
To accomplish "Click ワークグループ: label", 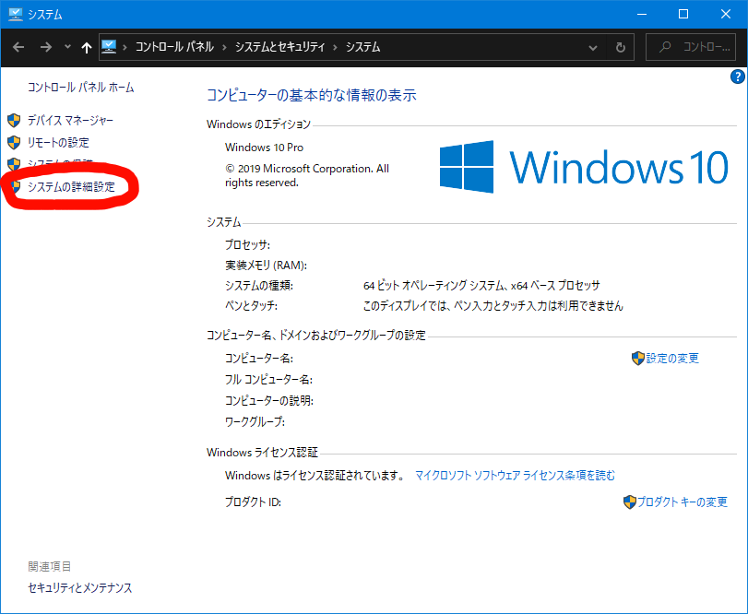I will [255, 421].
